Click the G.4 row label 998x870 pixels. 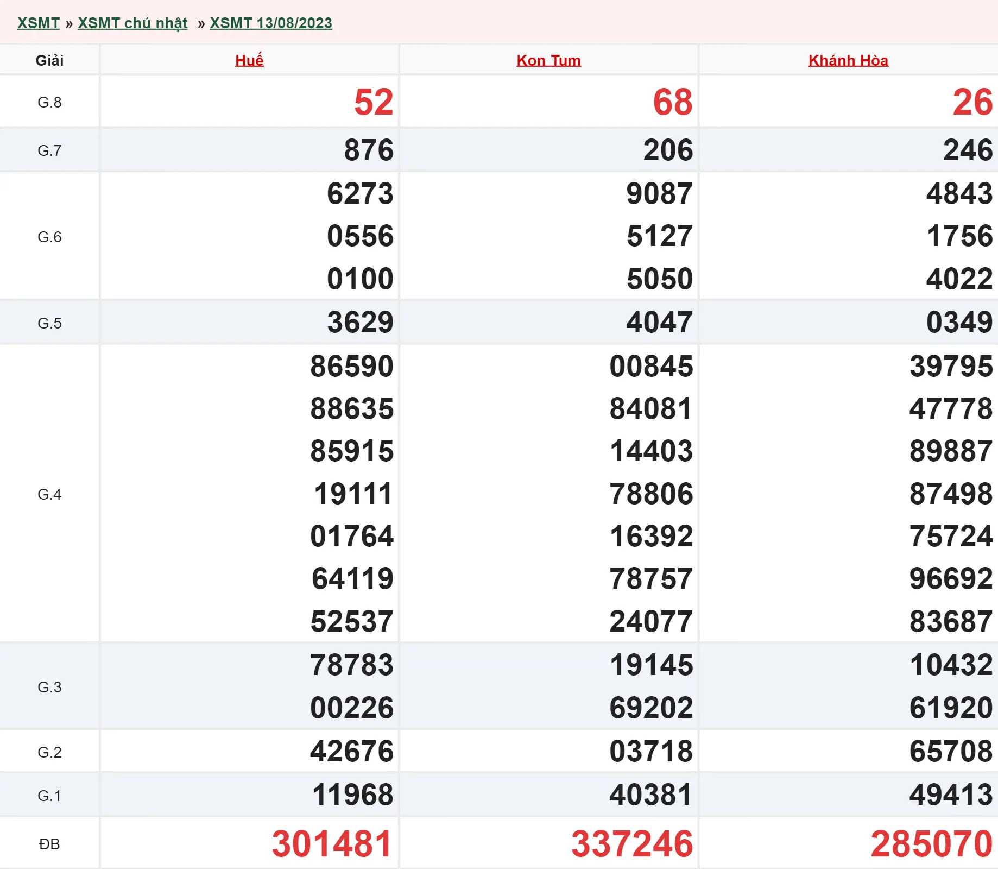pyautogui.click(x=49, y=494)
